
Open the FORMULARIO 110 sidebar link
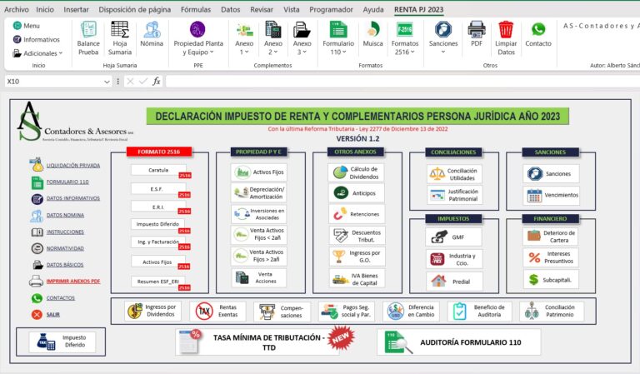tap(67, 182)
